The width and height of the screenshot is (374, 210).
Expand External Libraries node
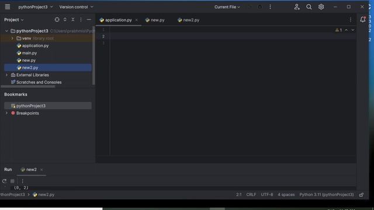pyautogui.click(x=6, y=75)
